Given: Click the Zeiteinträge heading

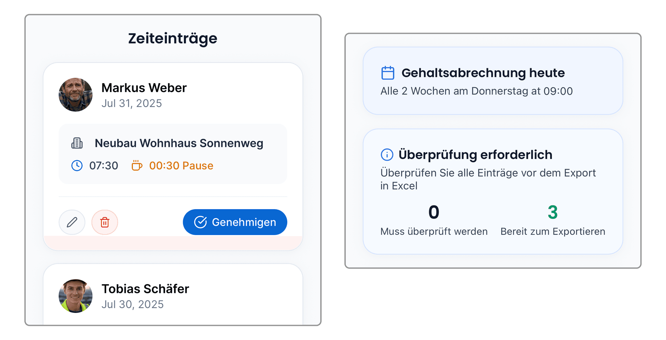Looking at the screenshot, I should tap(172, 38).
